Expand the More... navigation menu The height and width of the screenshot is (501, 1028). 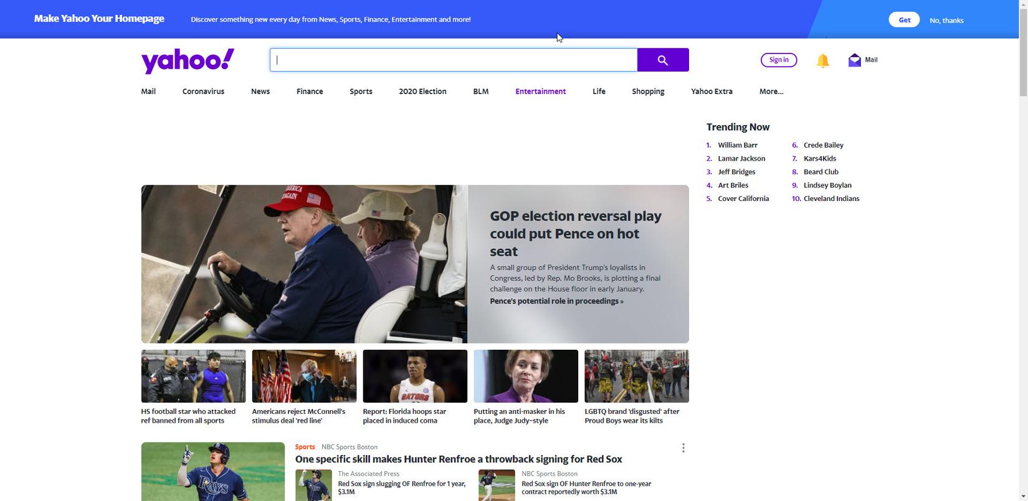coord(771,91)
